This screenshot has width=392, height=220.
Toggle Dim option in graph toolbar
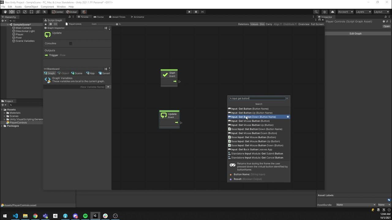pyautogui.click(x=262, y=24)
